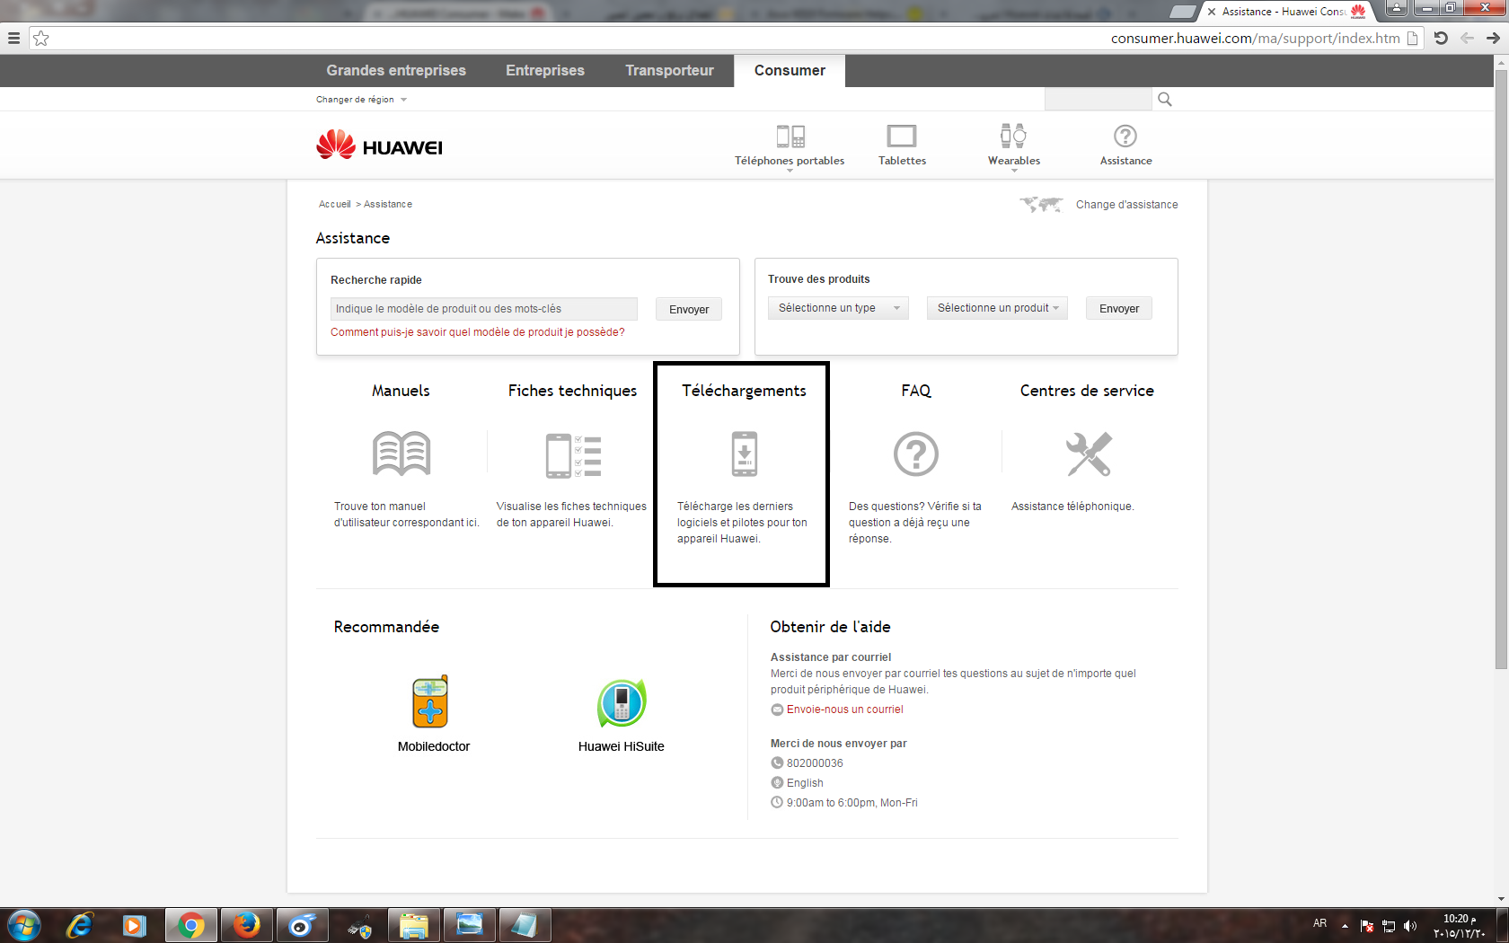Focus the product model search field
The image size is (1509, 943).
tap(484, 309)
